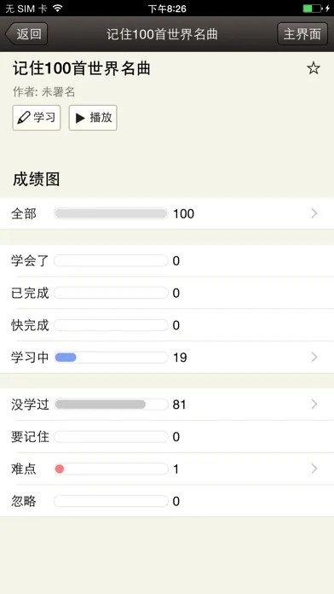Expand the 没学过 row chevron

pos(314,405)
